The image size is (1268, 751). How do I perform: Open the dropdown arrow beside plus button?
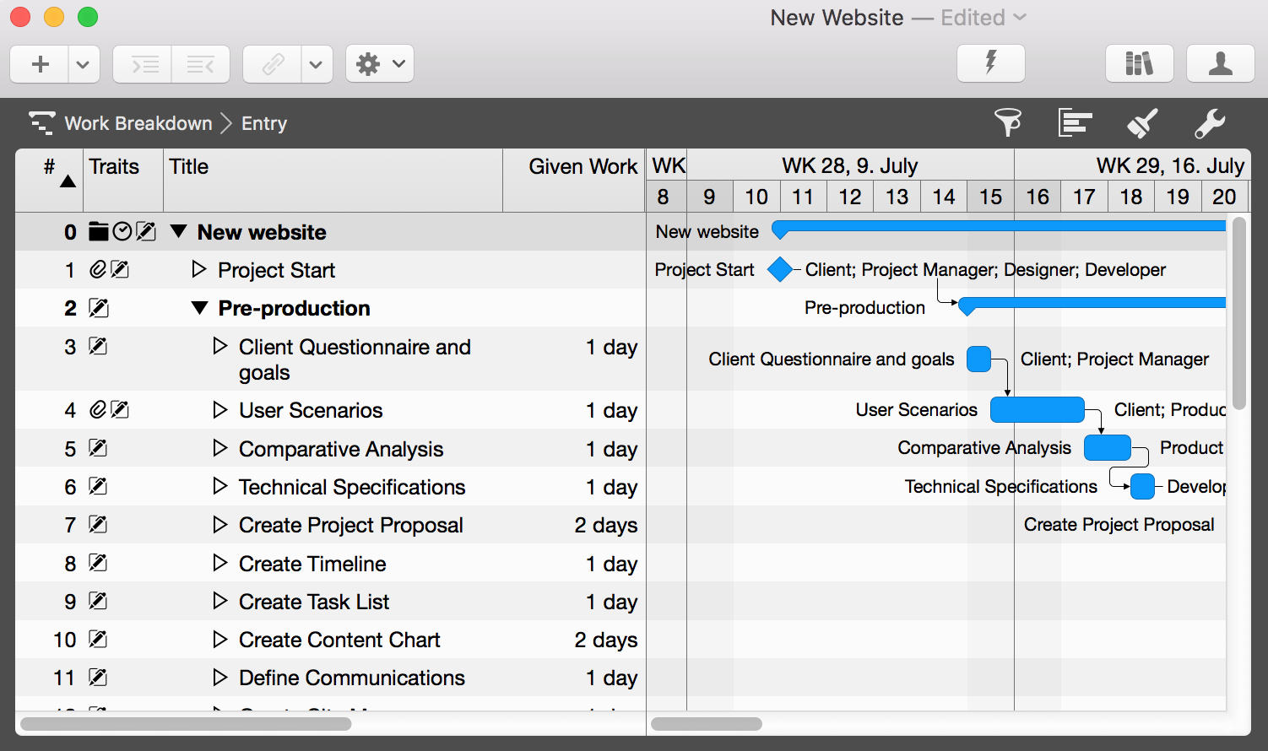[x=83, y=64]
